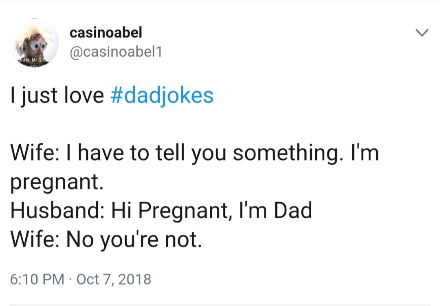The image size is (440, 306).
Task: Click the dot separator beside the timestamp
Action: click(70, 280)
